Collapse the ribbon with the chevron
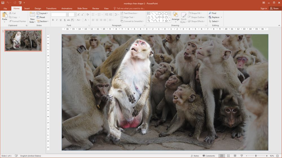 coord(279,25)
